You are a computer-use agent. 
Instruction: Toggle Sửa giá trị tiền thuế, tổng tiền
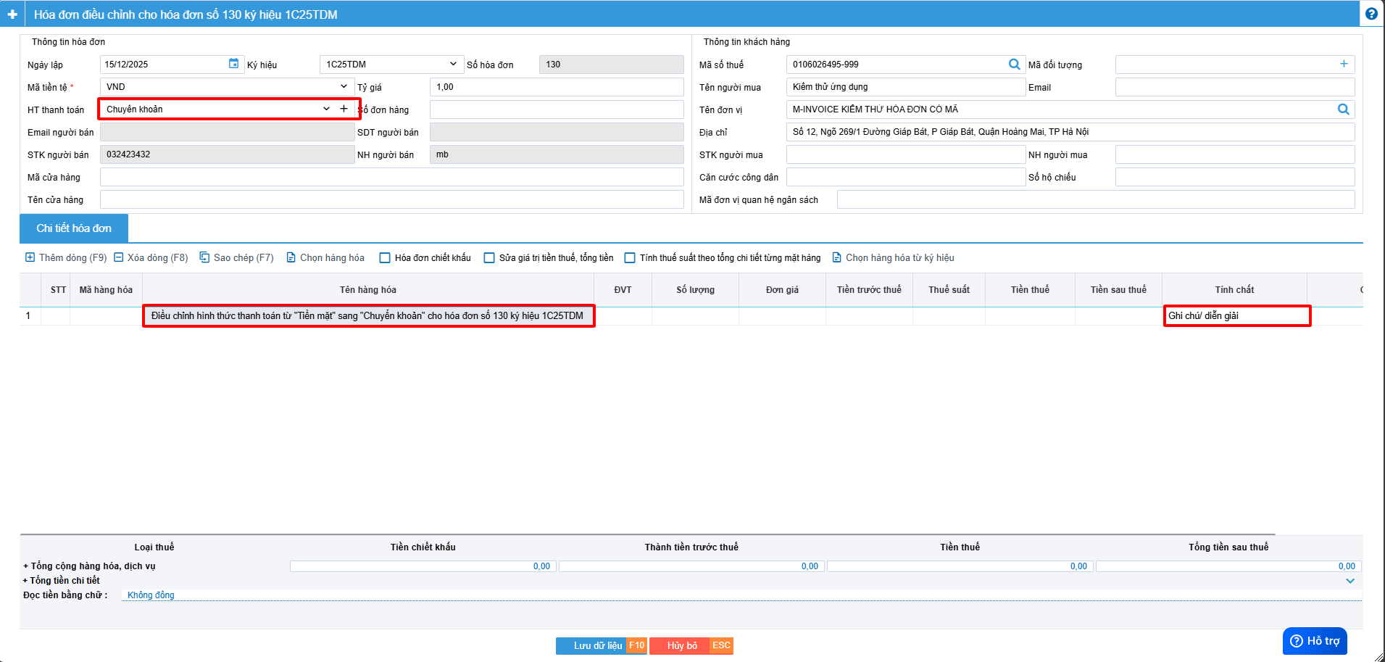[x=489, y=258]
